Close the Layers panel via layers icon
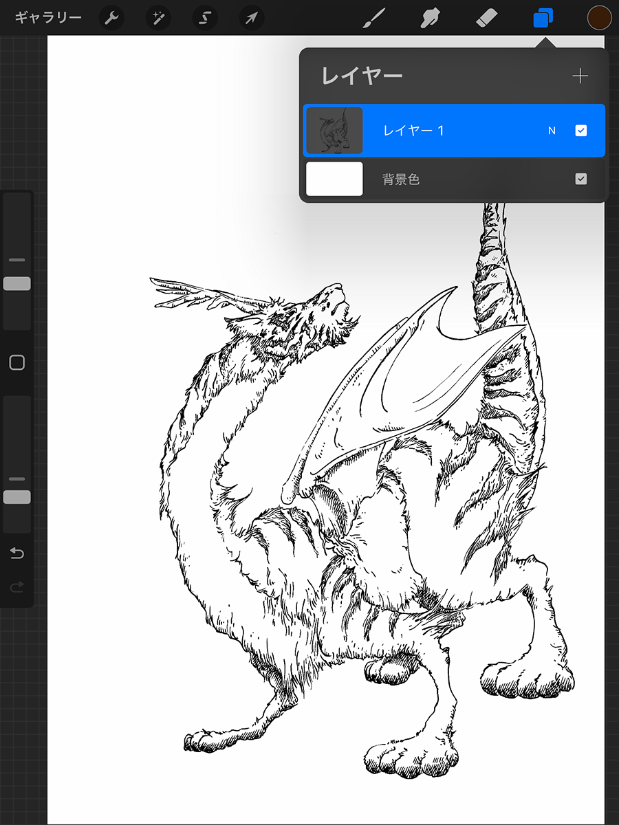This screenshot has height=825, width=619. point(543,18)
